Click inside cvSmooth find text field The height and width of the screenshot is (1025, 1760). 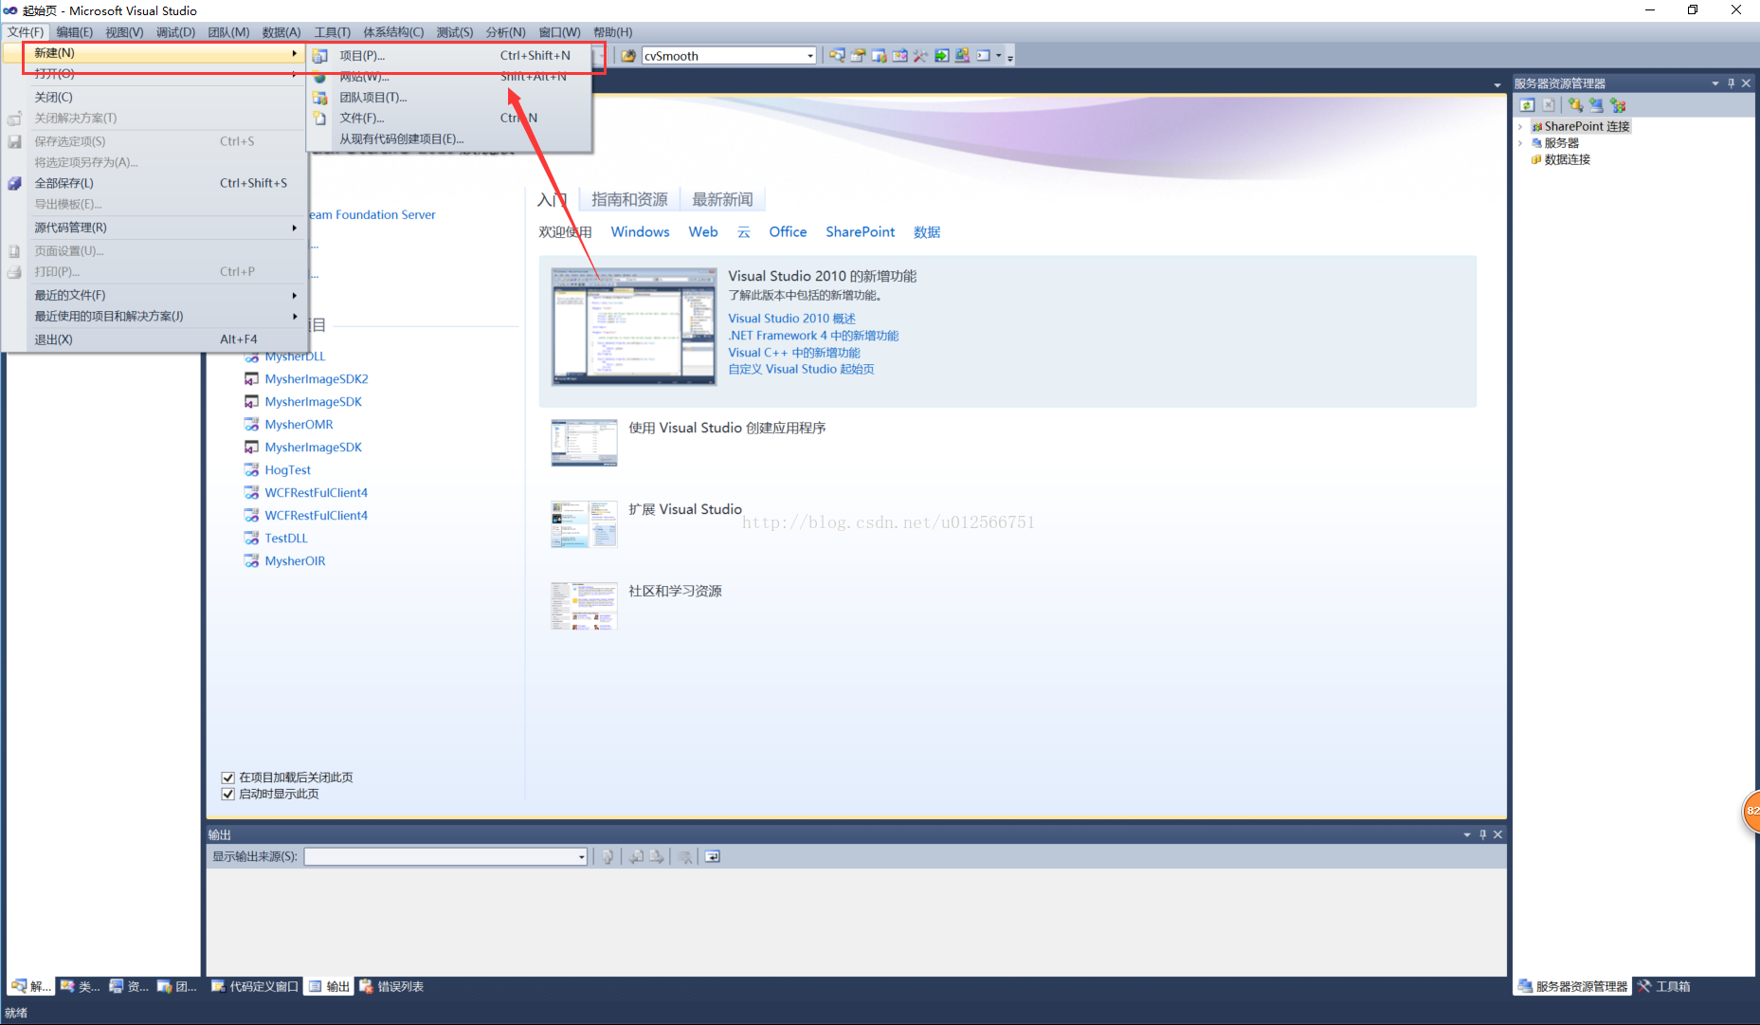coord(722,56)
